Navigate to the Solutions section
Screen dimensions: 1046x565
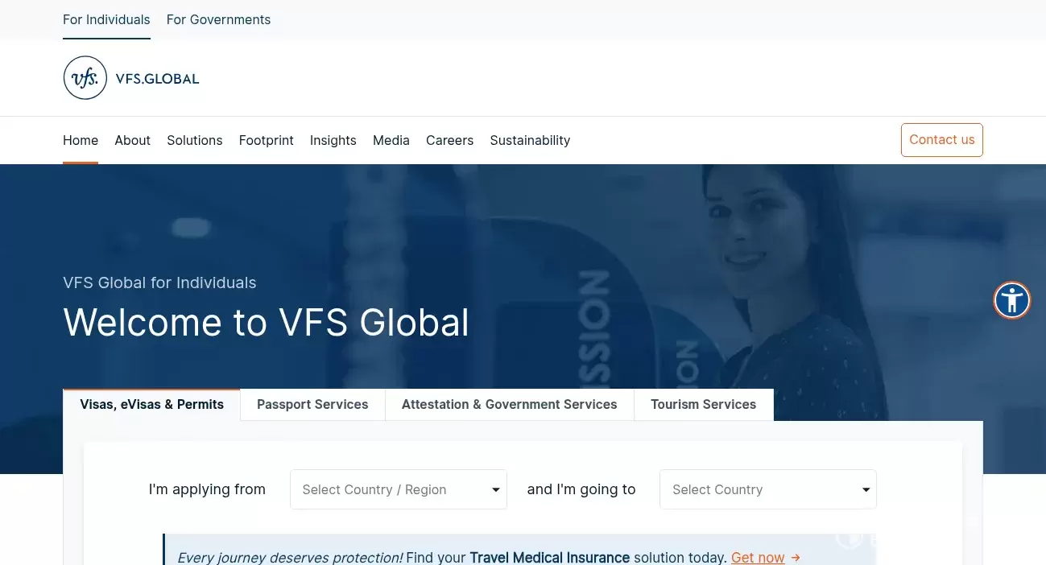(194, 140)
